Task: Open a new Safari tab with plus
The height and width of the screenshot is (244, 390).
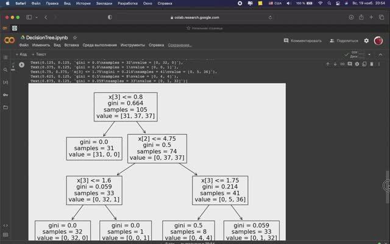Action: pyautogui.click(x=371, y=17)
